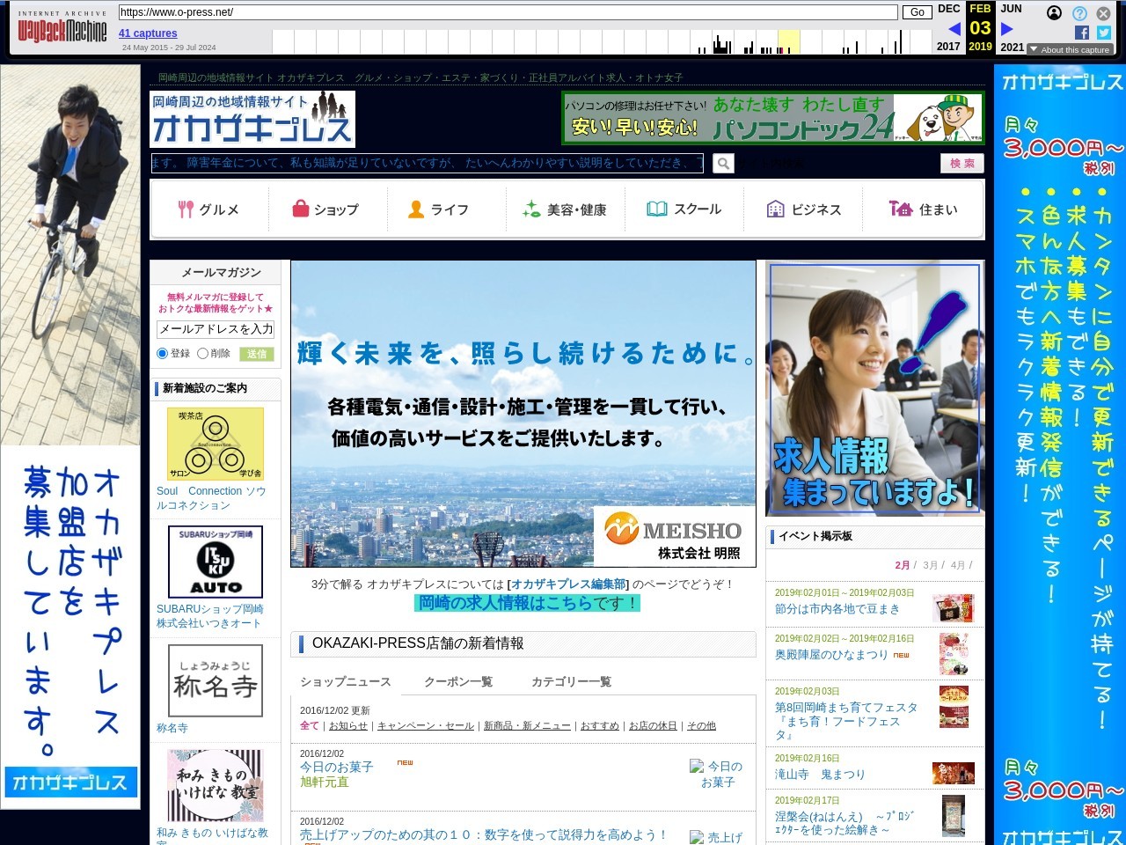This screenshot has height=845, width=1126.
Task: Open Wayback help question icon
Action: 1079,13
